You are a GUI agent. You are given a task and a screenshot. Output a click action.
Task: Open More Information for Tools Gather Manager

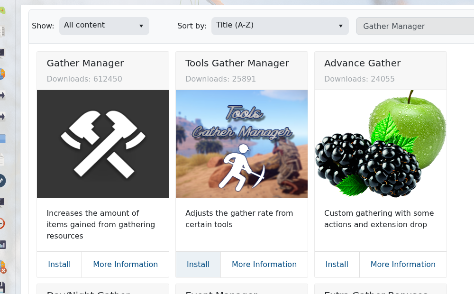click(x=264, y=264)
